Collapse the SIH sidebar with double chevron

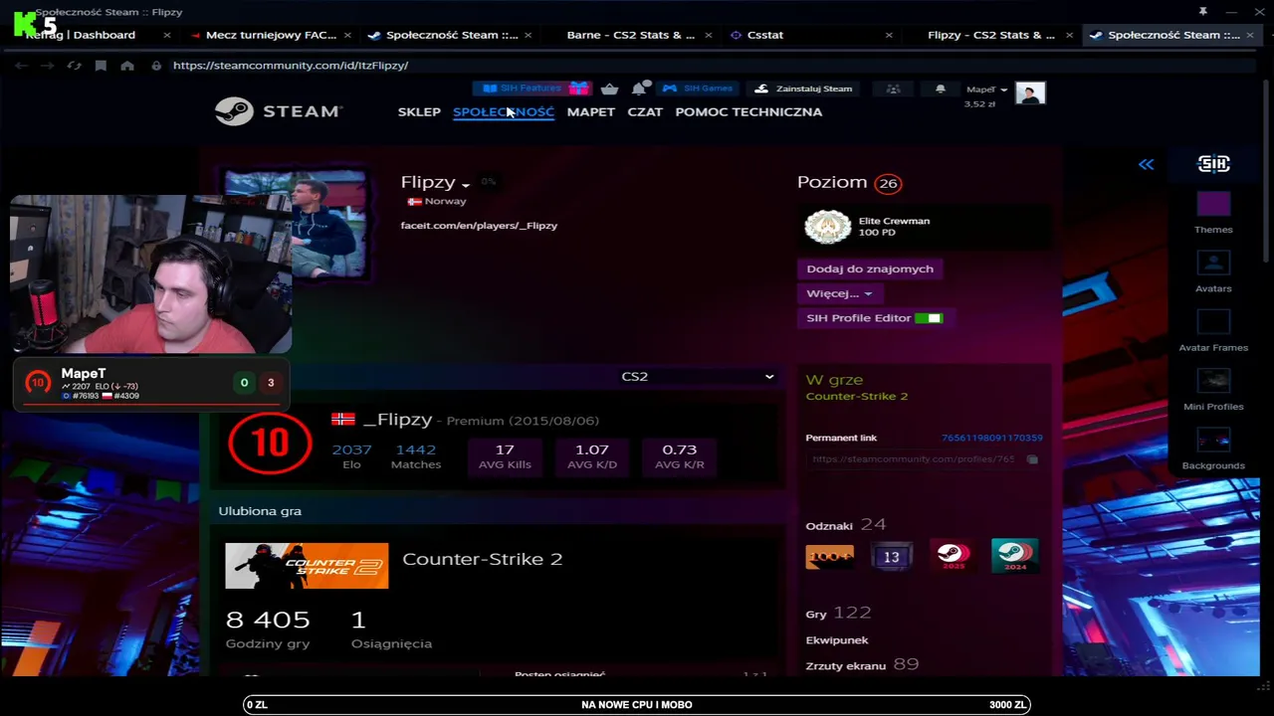pyautogui.click(x=1147, y=164)
